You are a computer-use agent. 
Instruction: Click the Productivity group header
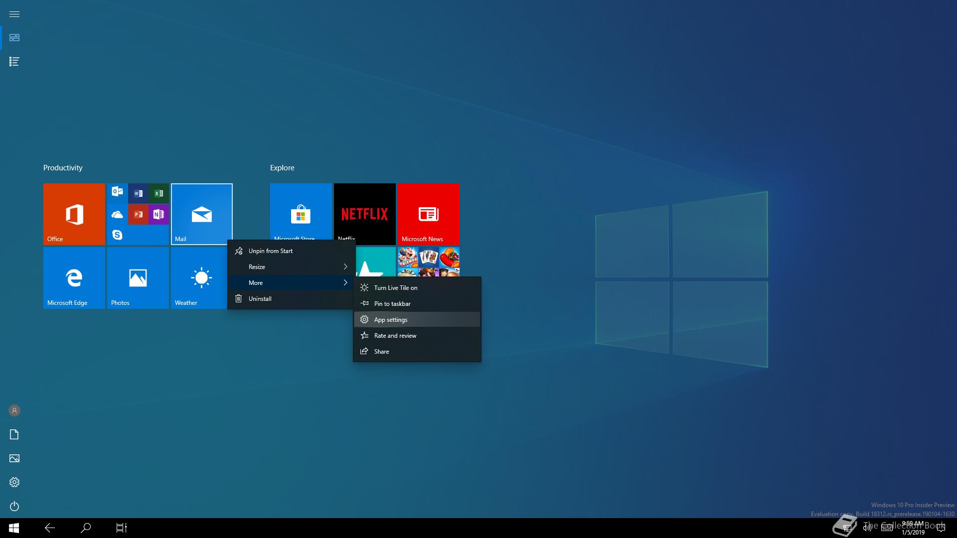[63, 168]
